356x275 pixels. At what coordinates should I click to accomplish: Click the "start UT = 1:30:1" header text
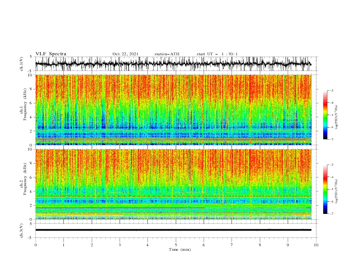click(x=217, y=54)
